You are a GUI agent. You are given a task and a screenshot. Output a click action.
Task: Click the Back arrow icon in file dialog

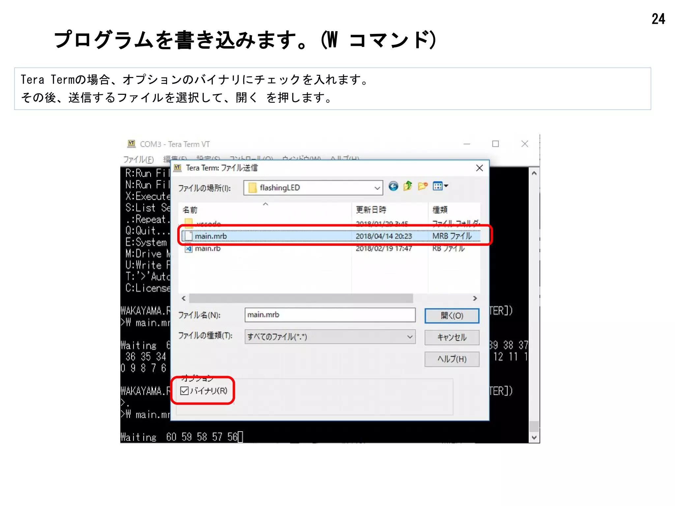393,186
